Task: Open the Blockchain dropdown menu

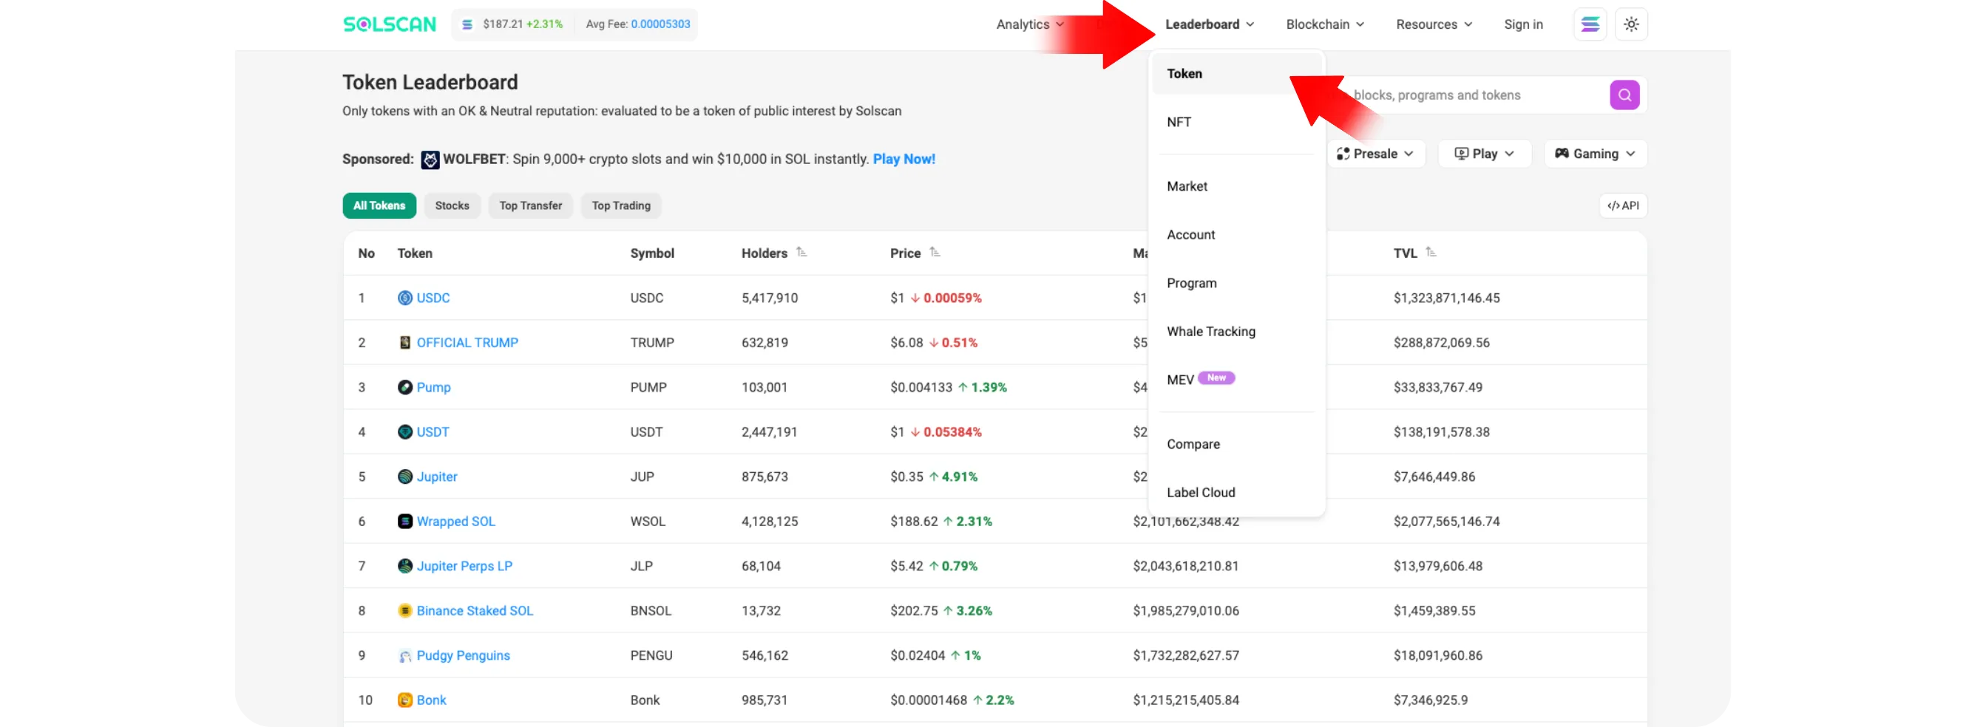Action: point(1324,24)
